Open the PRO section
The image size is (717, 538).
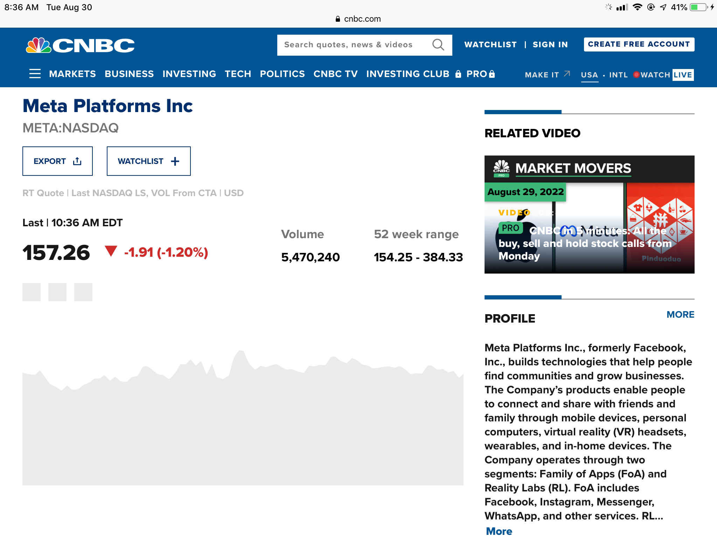pos(477,74)
